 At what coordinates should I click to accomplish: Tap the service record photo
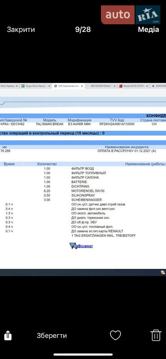[83, 179]
